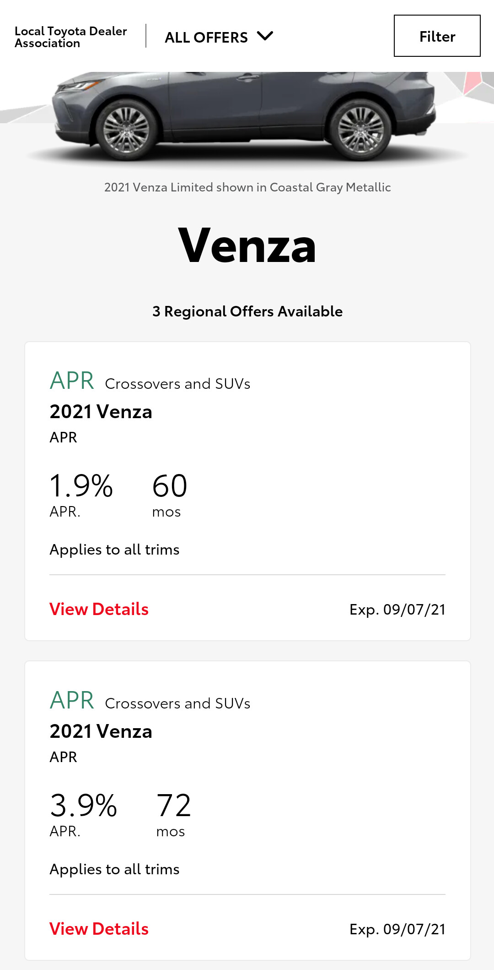
Task: Select the 2021 Venza title in 1.9% offer
Action: [101, 412]
